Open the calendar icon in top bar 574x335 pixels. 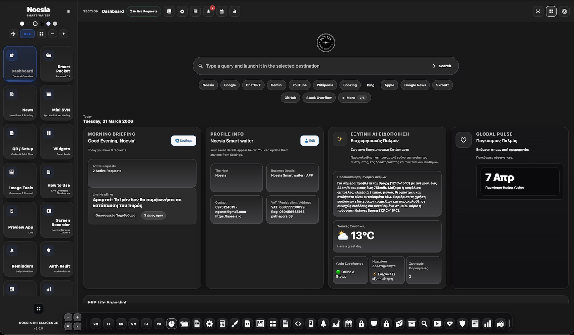click(221, 11)
